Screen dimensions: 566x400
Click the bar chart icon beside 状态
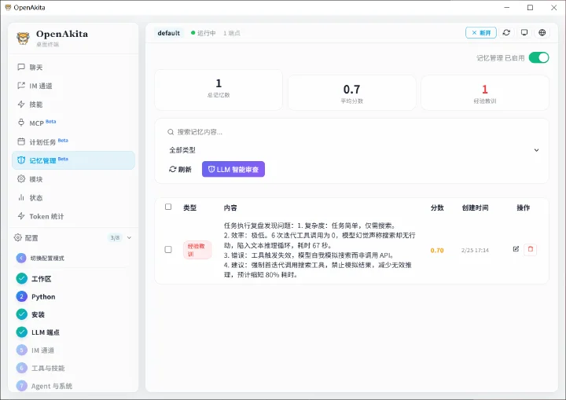click(21, 197)
